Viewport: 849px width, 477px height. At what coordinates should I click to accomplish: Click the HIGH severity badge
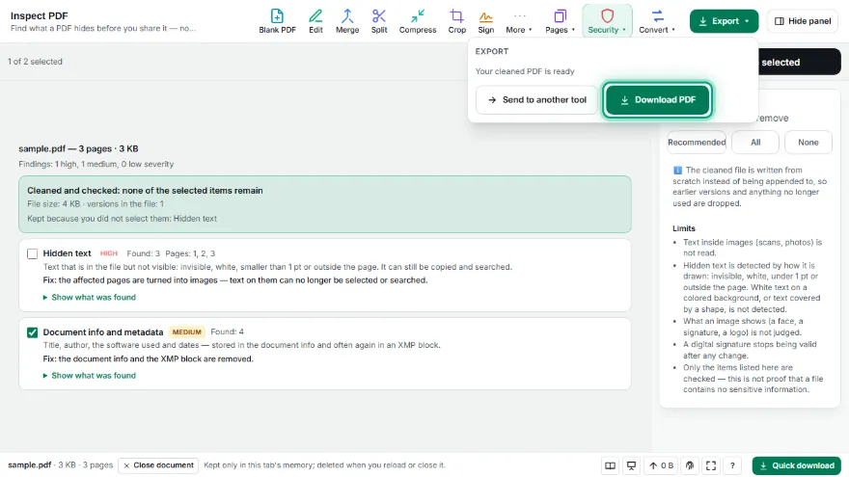[x=108, y=253]
